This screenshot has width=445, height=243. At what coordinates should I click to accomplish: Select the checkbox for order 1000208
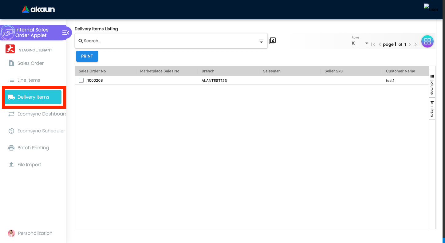click(81, 80)
